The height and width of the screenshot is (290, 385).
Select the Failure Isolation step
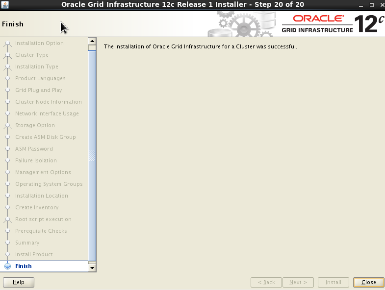coord(36,161)
